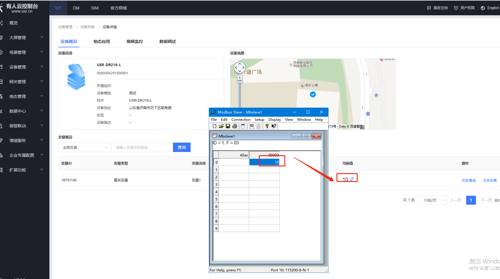
Task: Switch to 视频监控 tab
Action: click(x=135, y=41)
